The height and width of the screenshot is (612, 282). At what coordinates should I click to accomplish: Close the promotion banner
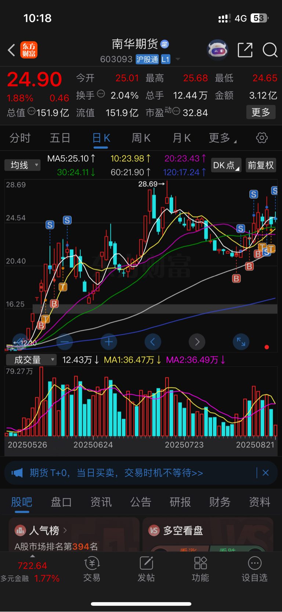point(266,473)
